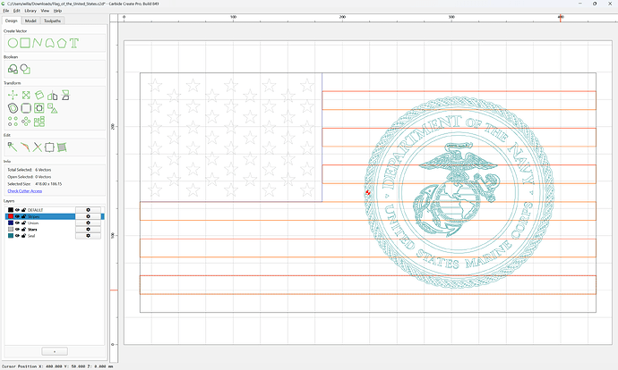Open the Group Vectors tool
This screenshot has width=618, height=370.
click(x=53, y=108)
